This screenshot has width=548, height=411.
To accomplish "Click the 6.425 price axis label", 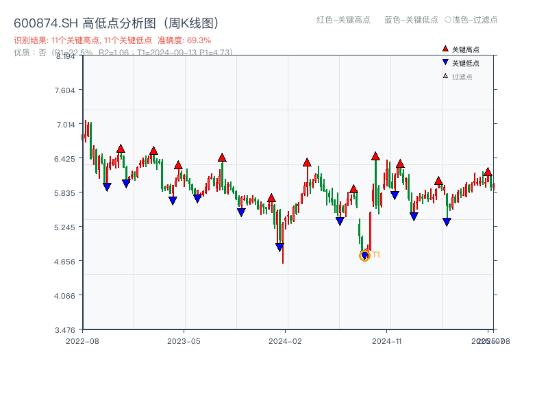I will click(64, 159).
